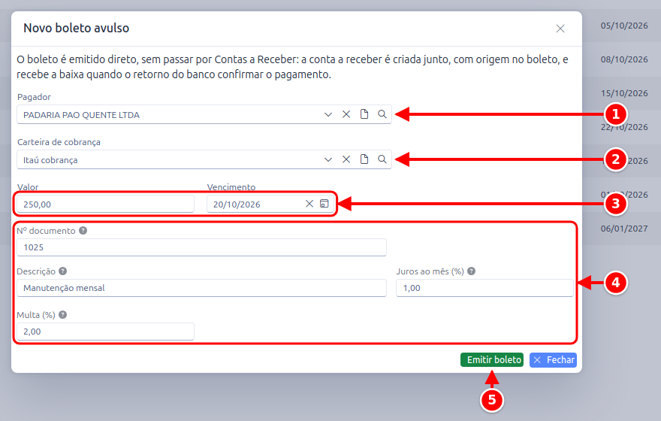
Task: Close the Novo boleto avulso dialog
Action: tap(560, 29)
